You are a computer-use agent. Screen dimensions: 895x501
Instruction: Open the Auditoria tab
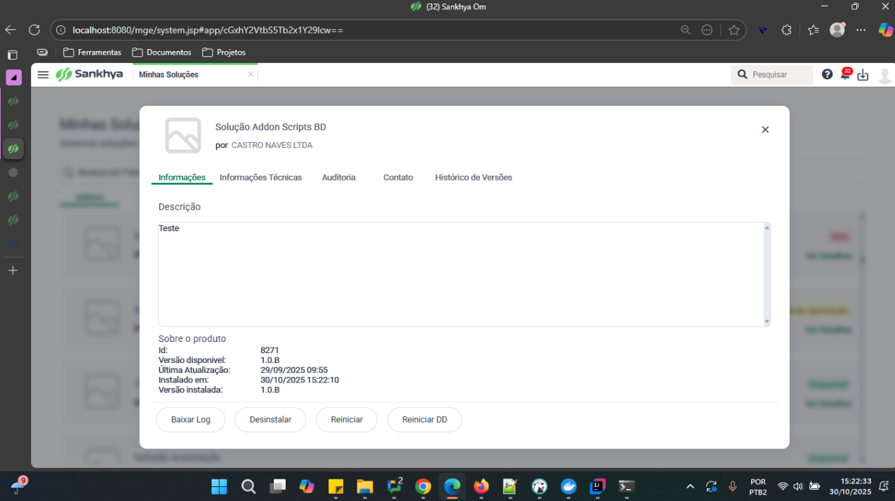(338, 177)
